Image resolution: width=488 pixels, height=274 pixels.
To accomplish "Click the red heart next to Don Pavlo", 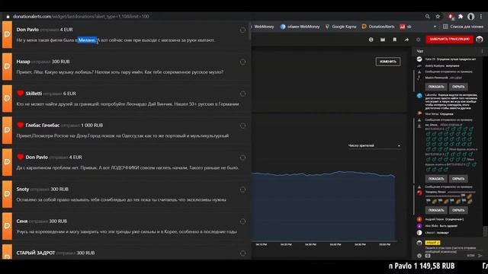I will pyautogui.click(x=21, y=157).
